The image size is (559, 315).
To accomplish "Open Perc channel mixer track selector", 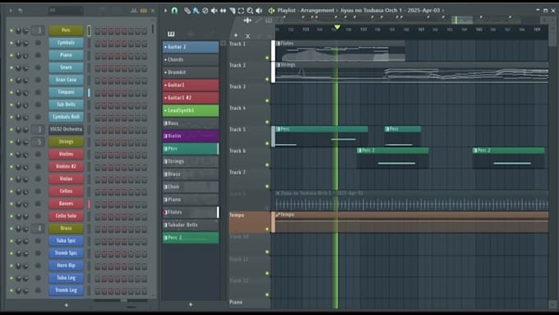I will click(38, 30).
